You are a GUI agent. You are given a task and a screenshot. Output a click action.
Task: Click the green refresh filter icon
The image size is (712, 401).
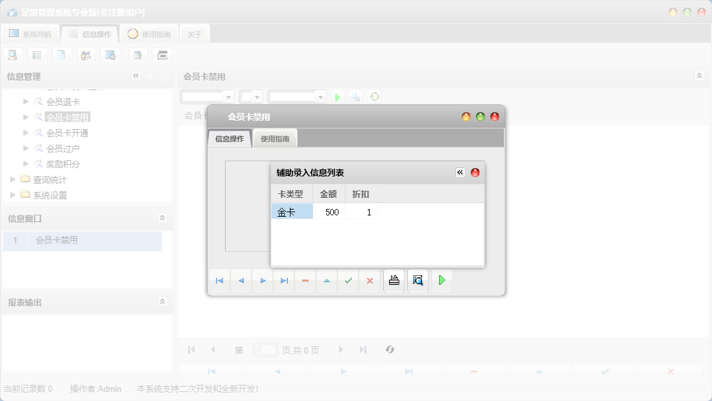tap(374, 97)
